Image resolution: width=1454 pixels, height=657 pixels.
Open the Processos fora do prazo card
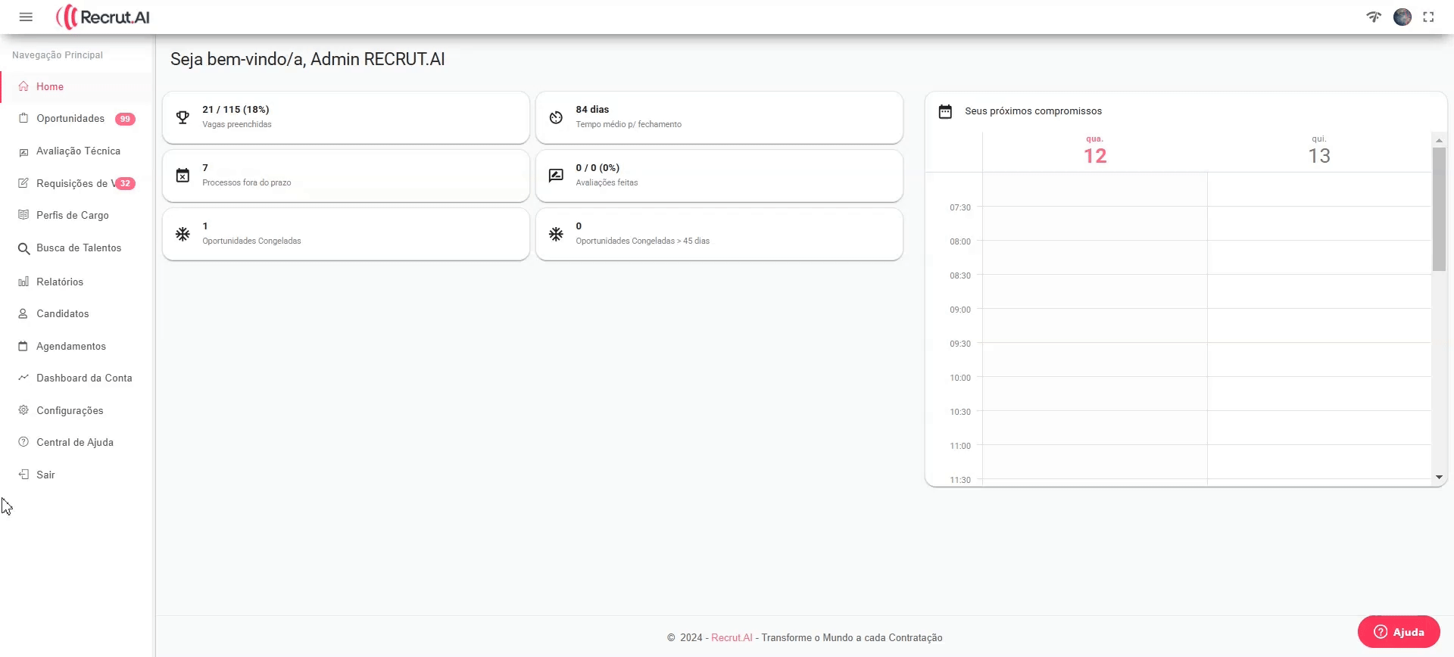click(345, 176)
